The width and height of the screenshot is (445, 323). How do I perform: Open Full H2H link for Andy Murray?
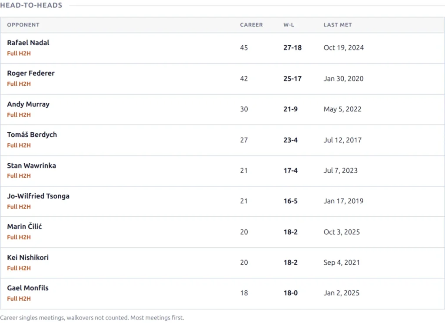pyautogui.click(x=19, y=115)
